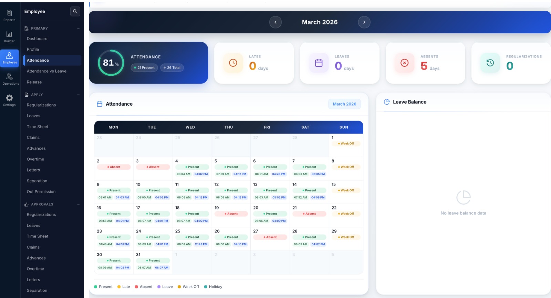Click the Absent tag on day 2
551x298 pixels.
pos(114,167)
